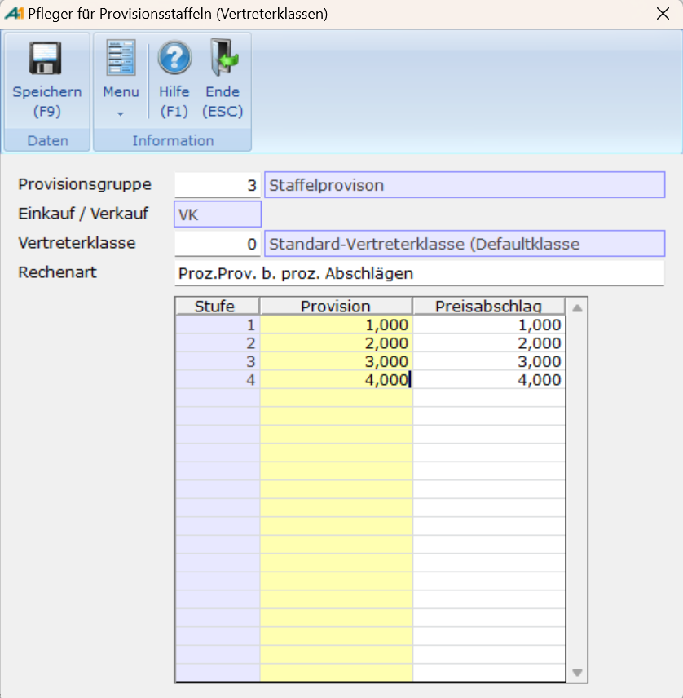Click Provision cell 1,000
The width and height of the screenshot is (683, 698).
tap(336, 325)
